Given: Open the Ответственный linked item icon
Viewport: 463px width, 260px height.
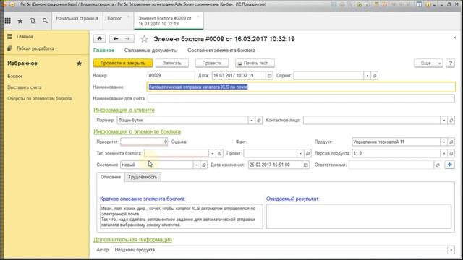Looking at the screenshot, I should click(x=438, y=165).
